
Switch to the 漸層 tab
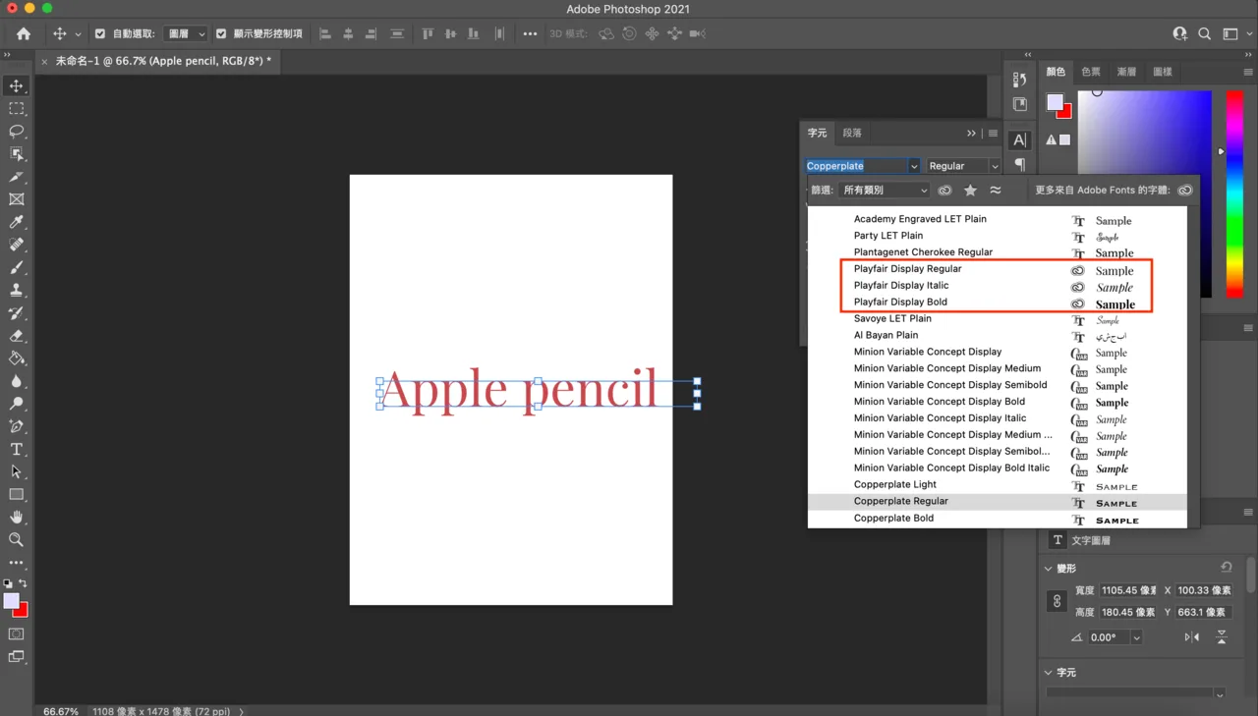(1126, 72)
